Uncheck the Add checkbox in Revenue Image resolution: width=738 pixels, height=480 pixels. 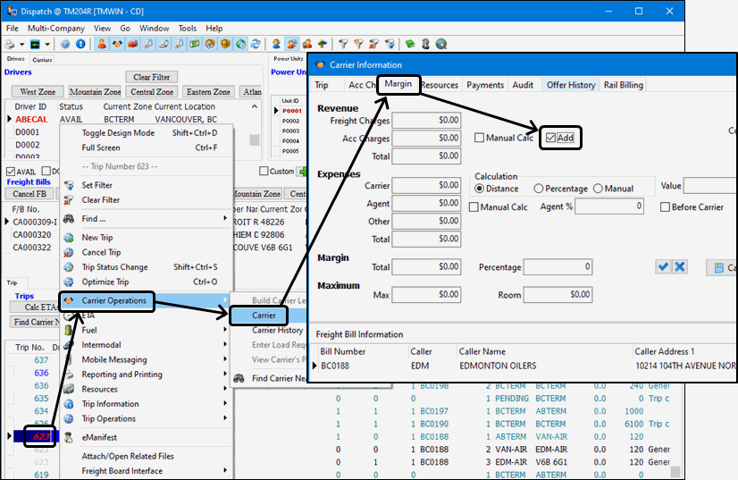coord(551,139)
